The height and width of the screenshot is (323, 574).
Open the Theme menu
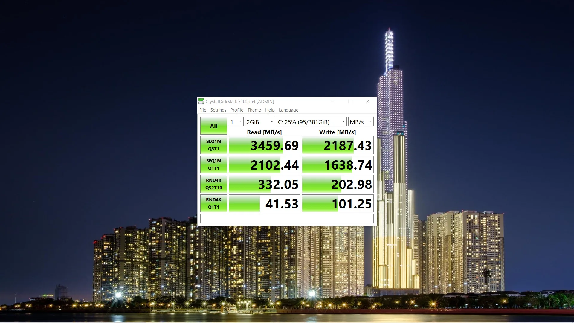click(254, 110)
